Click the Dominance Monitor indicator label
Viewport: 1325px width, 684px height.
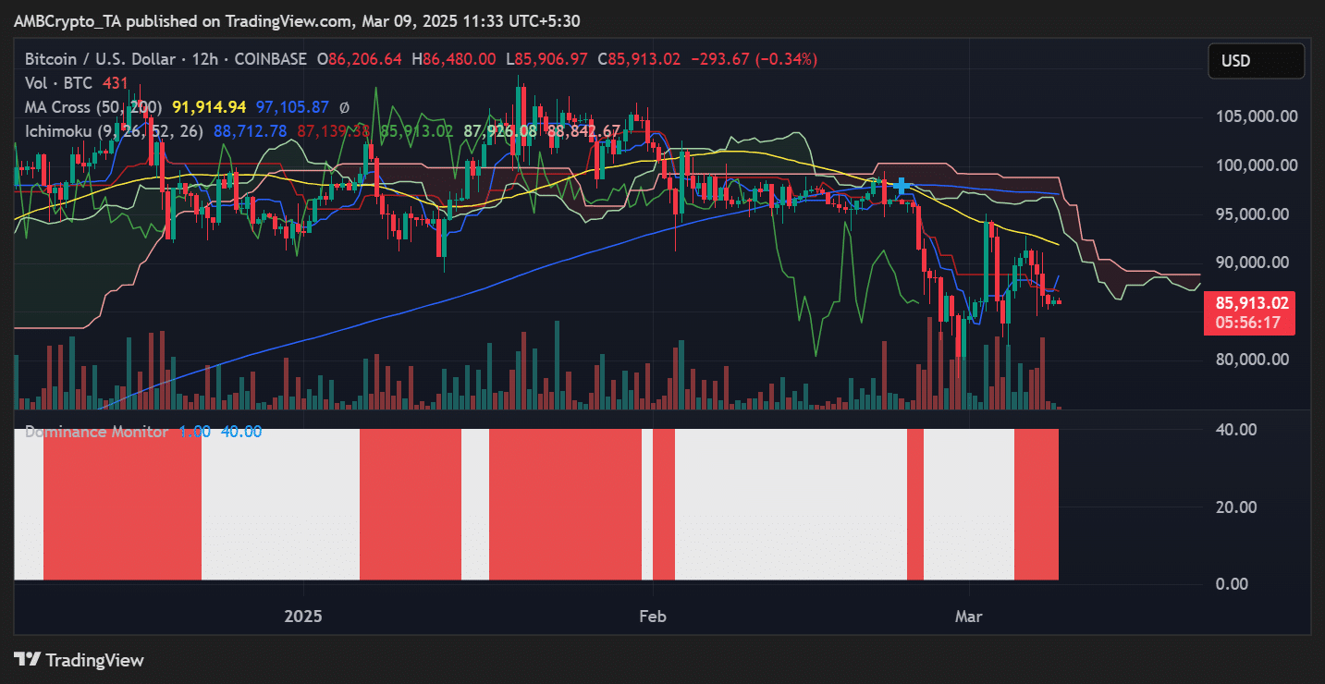[97, 432]
